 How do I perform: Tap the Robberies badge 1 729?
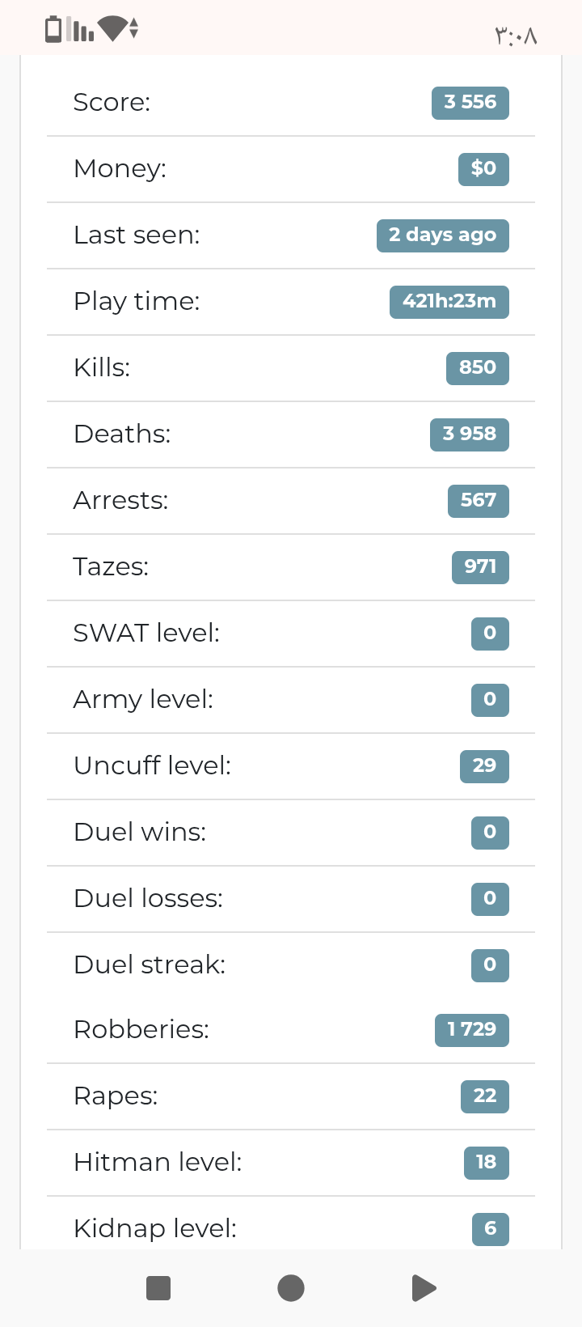click(x=472, y=1030)
